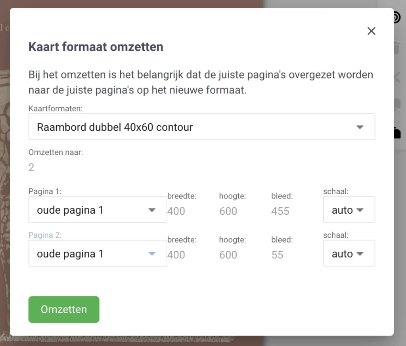Click the copy icon in sidebar

[397, 104]
